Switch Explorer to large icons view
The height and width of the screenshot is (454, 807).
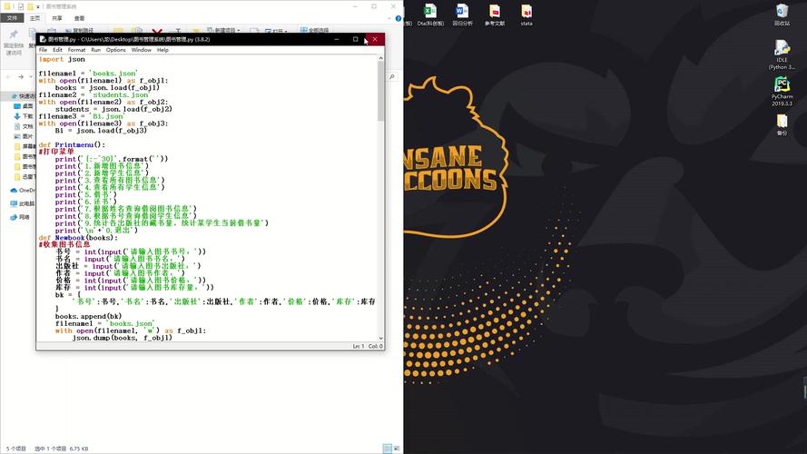click(x=397, y=449)
